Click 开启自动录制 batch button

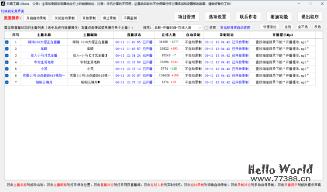tap(36, 18)
